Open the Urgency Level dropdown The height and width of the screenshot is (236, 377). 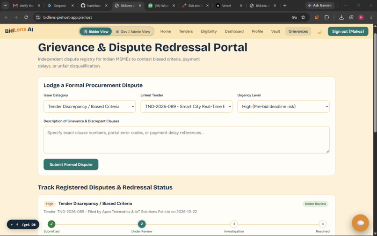(x=283, y=106)
